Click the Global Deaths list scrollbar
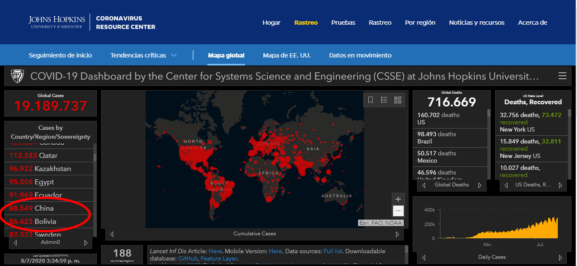 (489, 113)
